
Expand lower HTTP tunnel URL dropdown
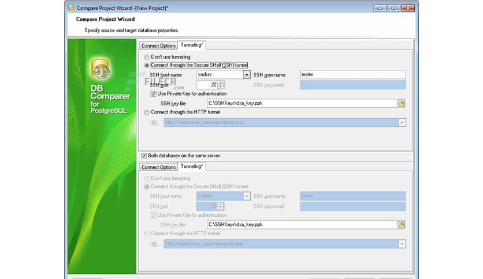coord(402,244)
